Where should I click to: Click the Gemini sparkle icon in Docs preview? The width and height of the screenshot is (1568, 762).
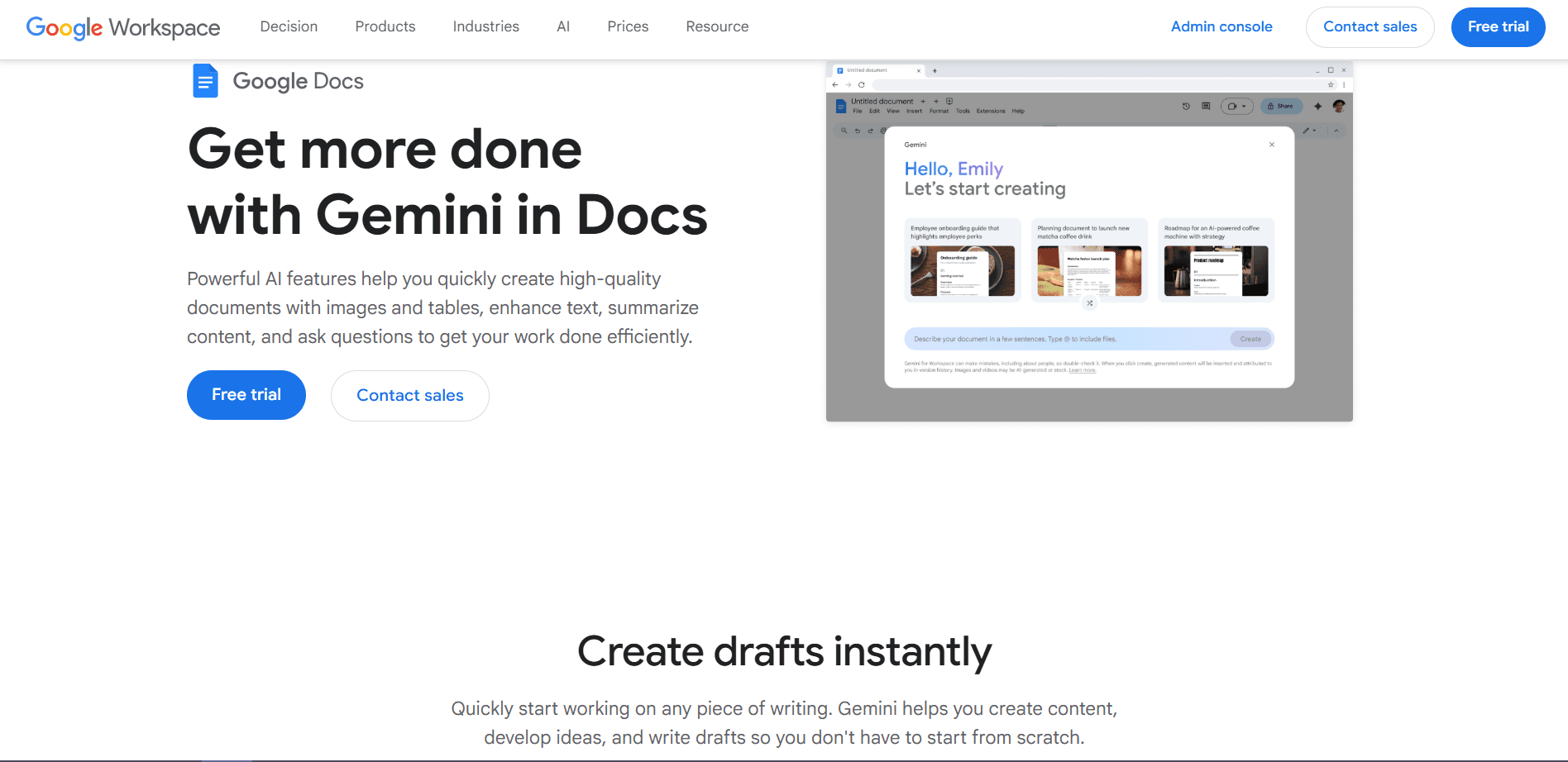[x=1318, y=107]
